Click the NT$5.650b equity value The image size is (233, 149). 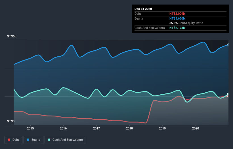tap(177, 18)
